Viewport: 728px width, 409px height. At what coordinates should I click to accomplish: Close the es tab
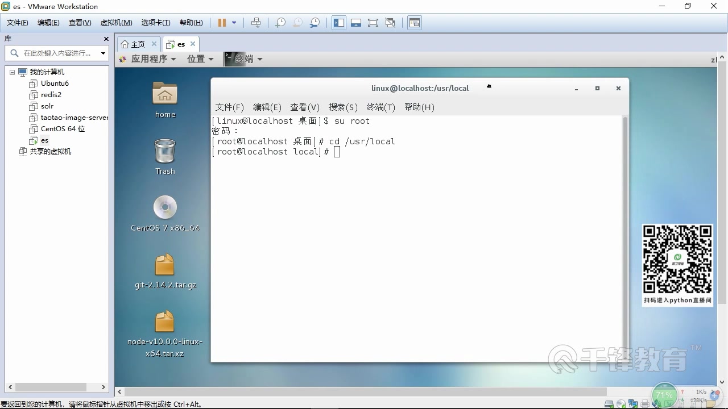click(x=193, y=44)
